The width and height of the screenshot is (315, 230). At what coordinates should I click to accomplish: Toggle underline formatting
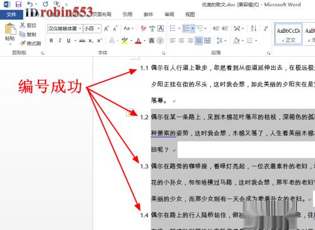pos(69,40)
